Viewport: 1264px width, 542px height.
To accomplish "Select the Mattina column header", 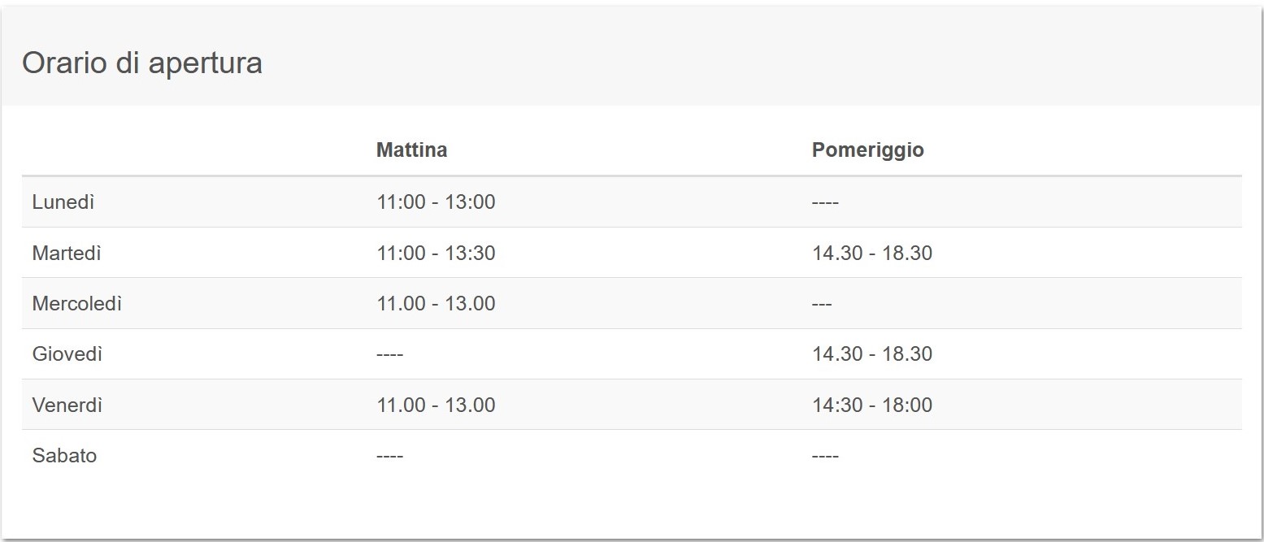I will [x=411, y=150].
